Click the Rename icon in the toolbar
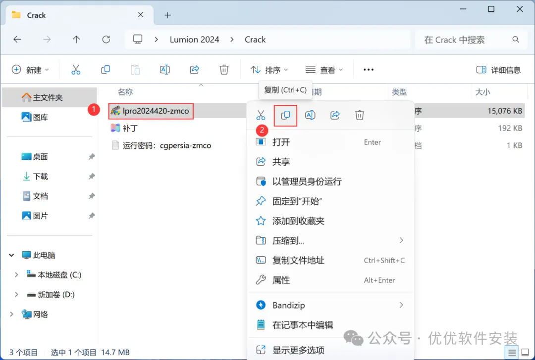 tap(165, 70)
